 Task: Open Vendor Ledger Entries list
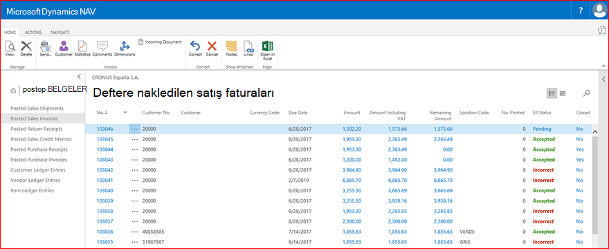(35, 181)
